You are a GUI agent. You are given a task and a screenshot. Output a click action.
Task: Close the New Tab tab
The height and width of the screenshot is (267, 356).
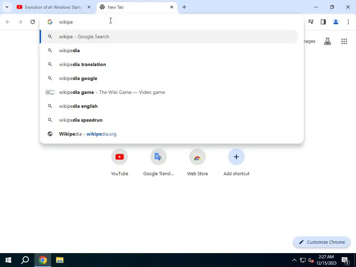tap(172, 7)
